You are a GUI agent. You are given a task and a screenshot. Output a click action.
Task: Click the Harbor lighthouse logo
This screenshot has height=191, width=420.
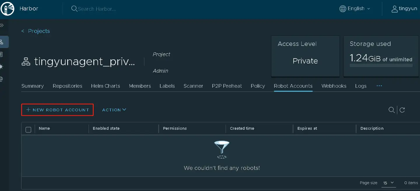coord(8,9)
